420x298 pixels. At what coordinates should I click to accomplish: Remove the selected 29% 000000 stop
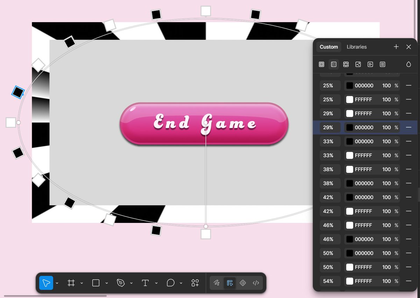(408, 128)
